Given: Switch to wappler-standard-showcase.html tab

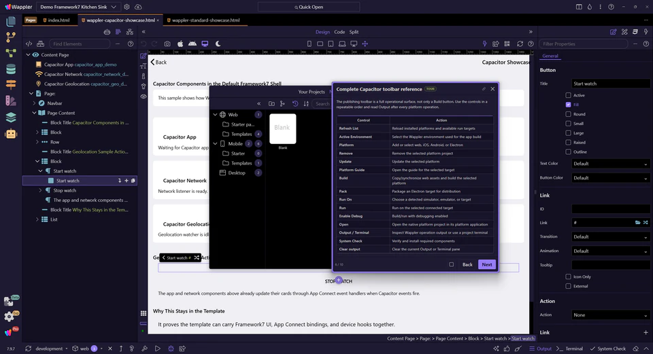Looking at the screenshot, I should (x=203, y=20).
